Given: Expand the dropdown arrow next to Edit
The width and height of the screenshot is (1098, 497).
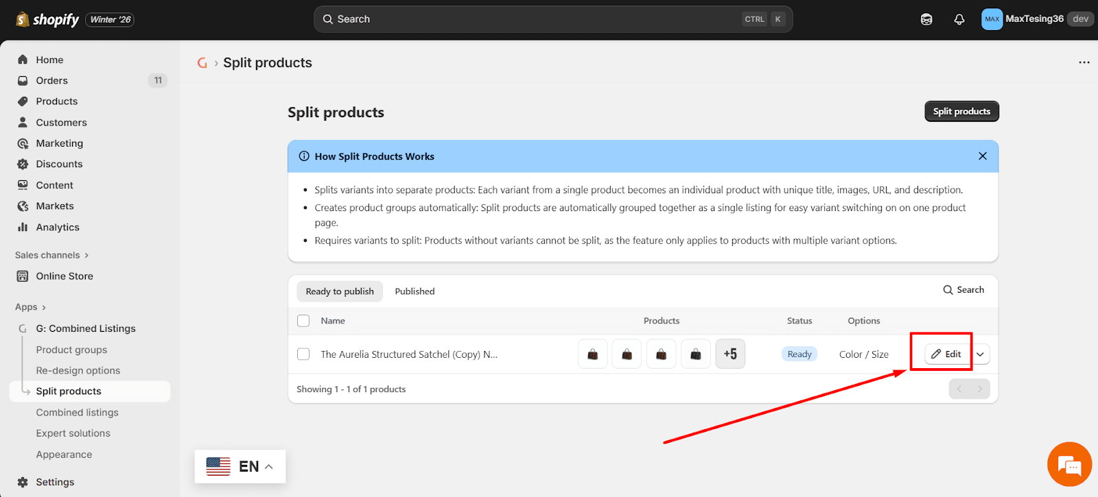Looking at the screenshot, I should tap(981, 354).
